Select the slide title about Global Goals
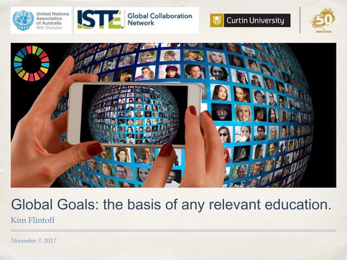The image size is (347, 260). pos(171,206)
